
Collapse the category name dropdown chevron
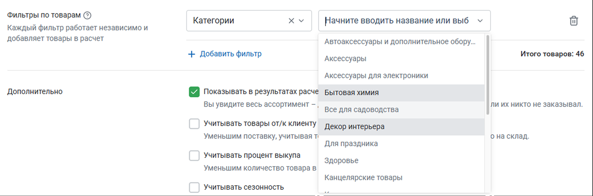(x=480, y=21)
